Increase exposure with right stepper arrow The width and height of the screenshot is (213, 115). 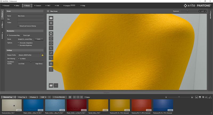(x=205, y=11)
